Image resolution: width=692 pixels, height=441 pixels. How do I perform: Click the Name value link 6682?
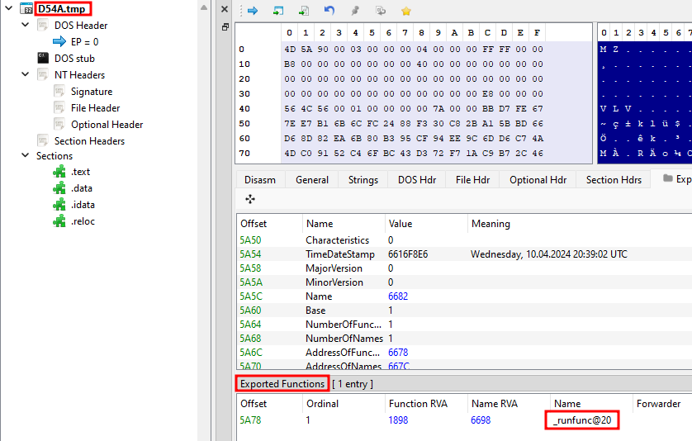click(x=398, y=296)
